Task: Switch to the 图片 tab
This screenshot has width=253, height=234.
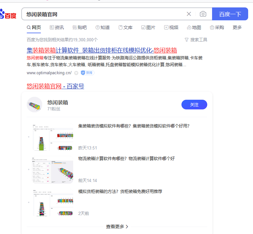Action: point(148,27)
